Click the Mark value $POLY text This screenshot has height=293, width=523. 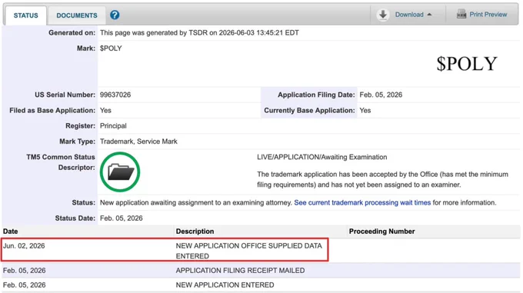click(x=111, y=48)
